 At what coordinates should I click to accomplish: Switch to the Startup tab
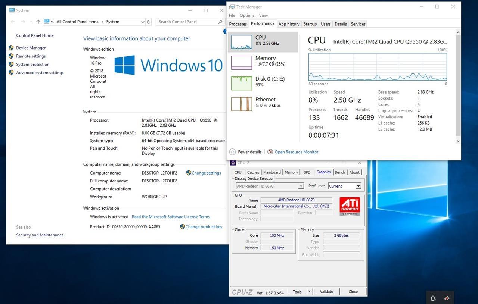pyautogui.click(x=310, y=24)
